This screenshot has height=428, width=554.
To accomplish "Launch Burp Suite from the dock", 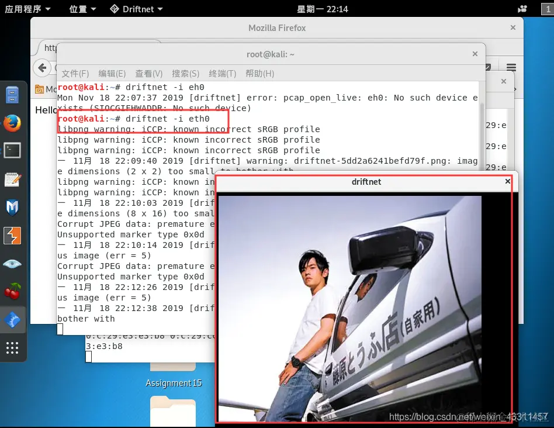I will point(12,236).
